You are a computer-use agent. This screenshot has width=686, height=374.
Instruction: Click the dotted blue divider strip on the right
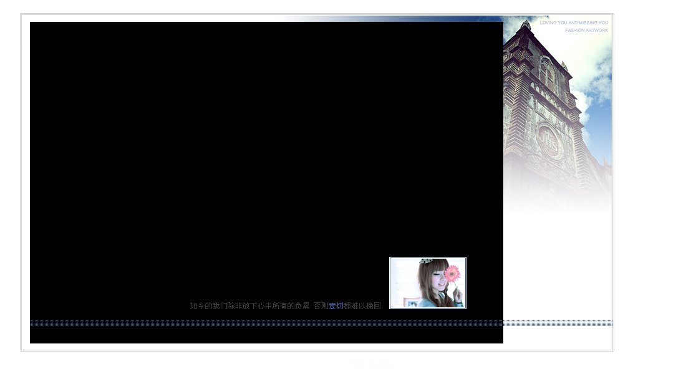(558, 324)
